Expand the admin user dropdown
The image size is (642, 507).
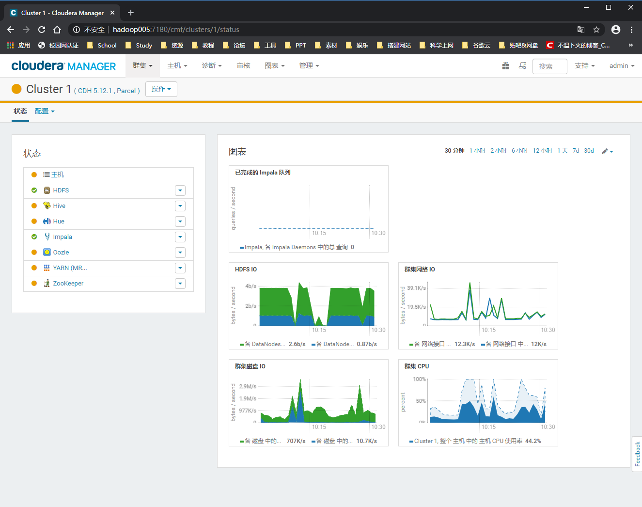[x=622, y=65]
